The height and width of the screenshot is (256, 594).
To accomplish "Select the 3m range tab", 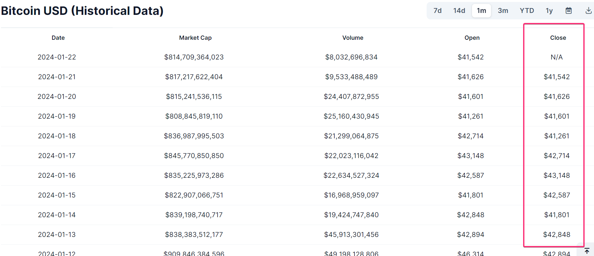I will 503,11.
